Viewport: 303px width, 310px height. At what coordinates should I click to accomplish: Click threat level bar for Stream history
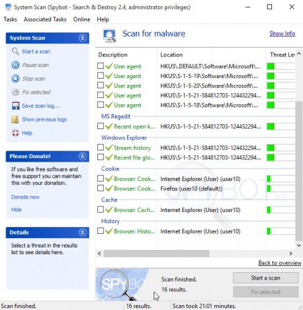point(281,148)
